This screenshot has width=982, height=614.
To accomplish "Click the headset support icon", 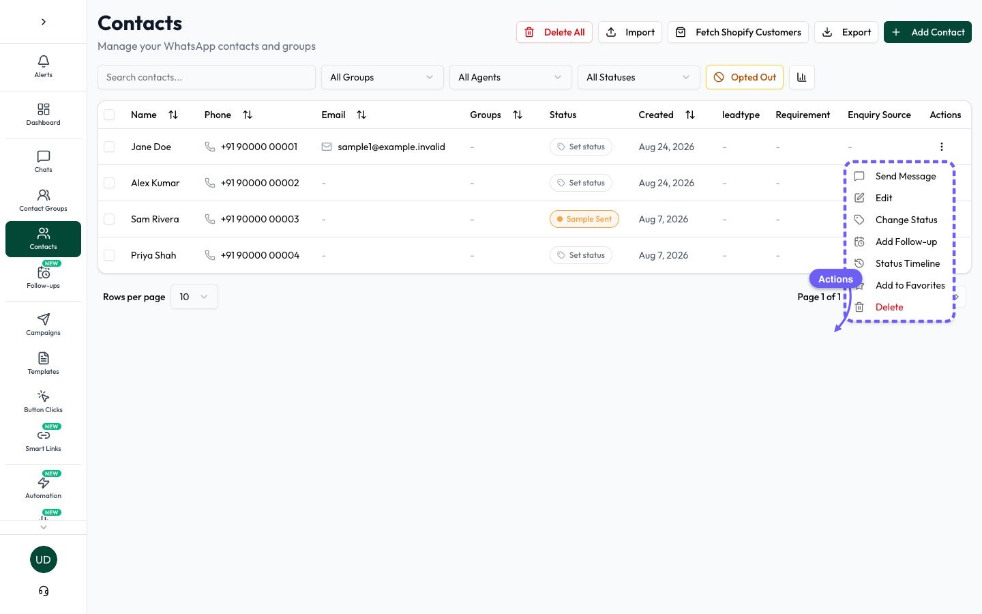I will pos(44,591).
